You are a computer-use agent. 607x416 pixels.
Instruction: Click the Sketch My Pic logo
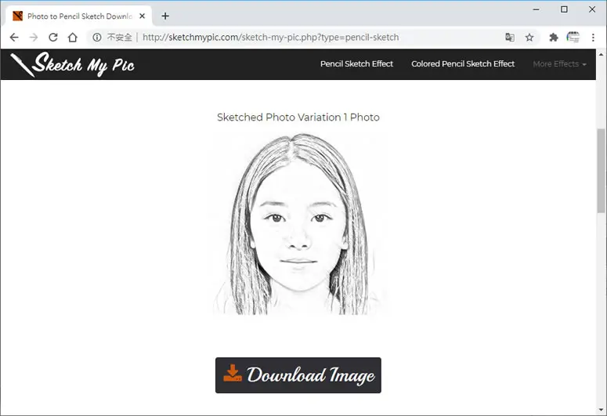pos(73,64)
